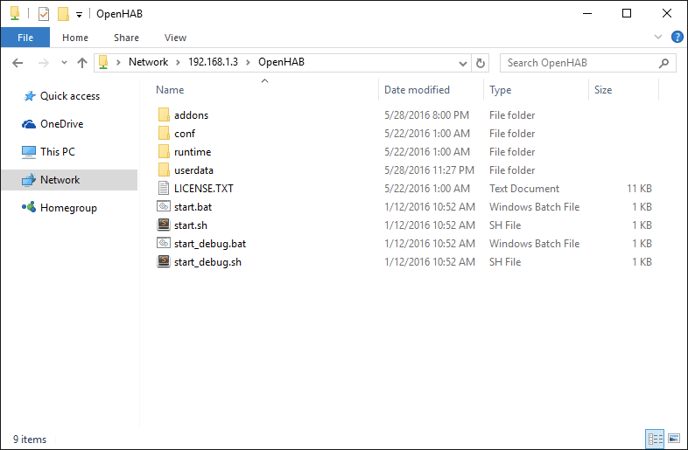Viewport: 688px width, 450px height.
Task: Select the start_debug.sh file icon
Action: 164,261
